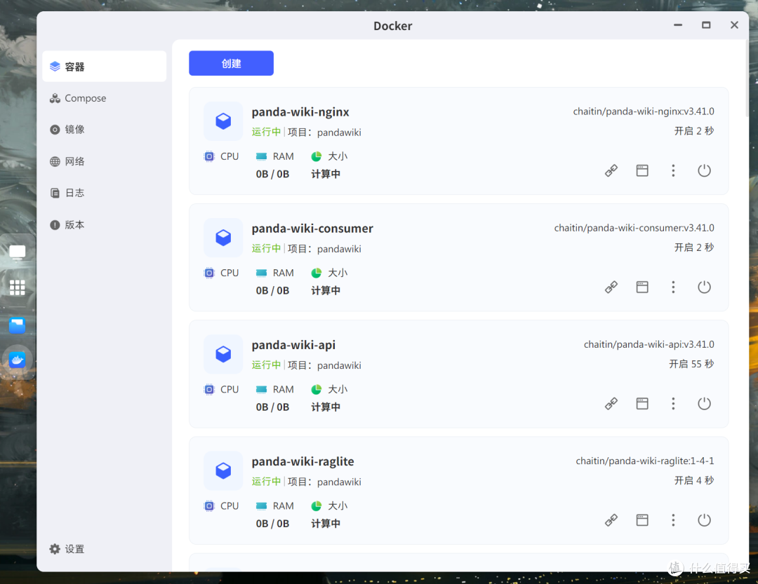Click CPU chip icon in panda-wiki-nginx

pyautogui.click(x=209, y=156)
